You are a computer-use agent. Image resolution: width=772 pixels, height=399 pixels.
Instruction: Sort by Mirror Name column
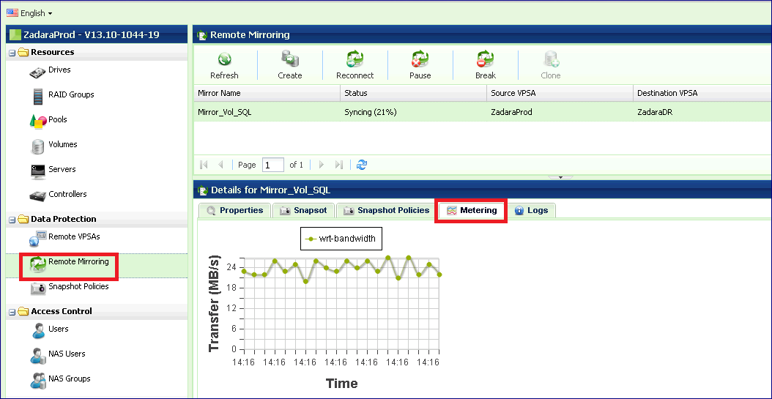(267, 93)
